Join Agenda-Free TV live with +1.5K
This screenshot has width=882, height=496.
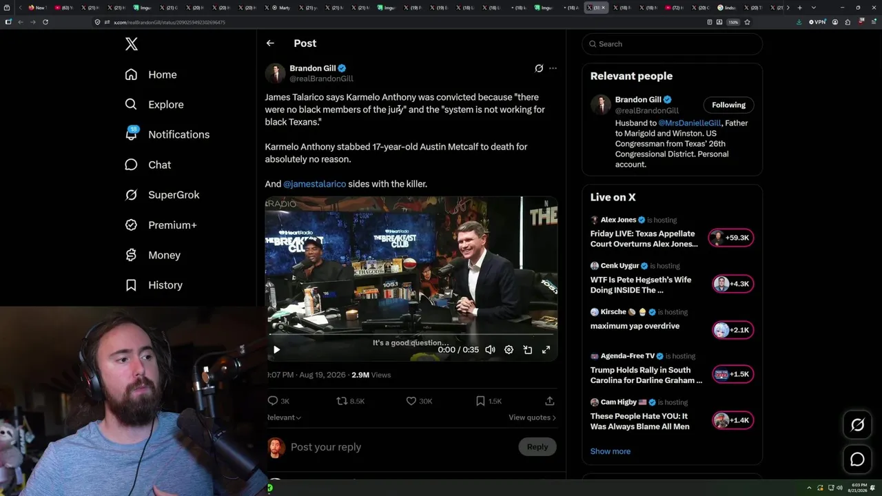[x=731, y=375]
